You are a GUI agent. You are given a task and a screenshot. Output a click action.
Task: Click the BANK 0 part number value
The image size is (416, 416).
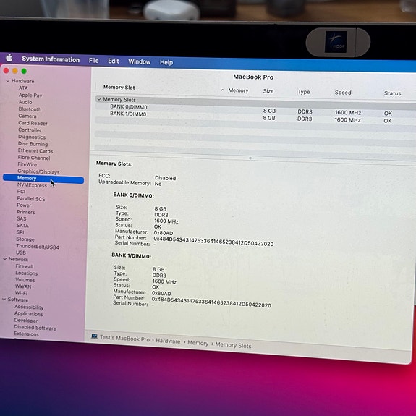[x=213, y=241]
